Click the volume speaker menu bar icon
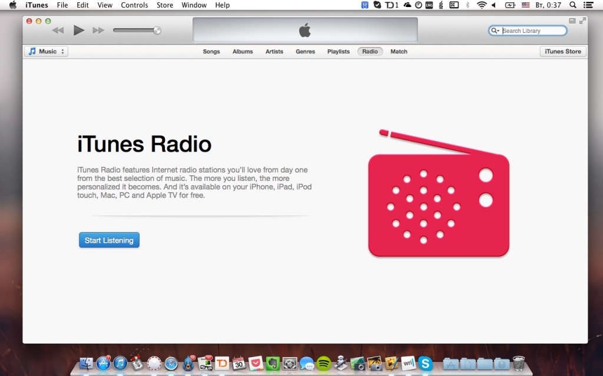The image size is (603, 376). 494,5
